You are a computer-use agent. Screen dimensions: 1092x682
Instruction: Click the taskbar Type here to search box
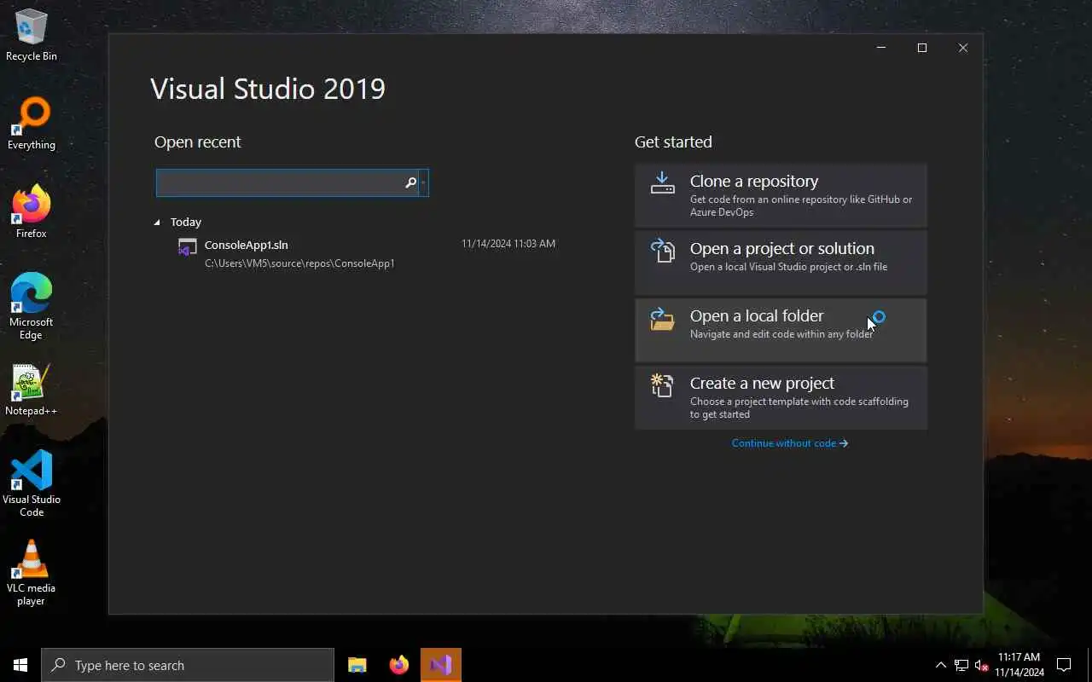pos(188,665)
